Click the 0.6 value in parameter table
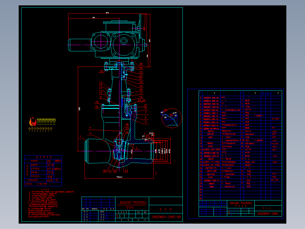 tap(50, 177)
